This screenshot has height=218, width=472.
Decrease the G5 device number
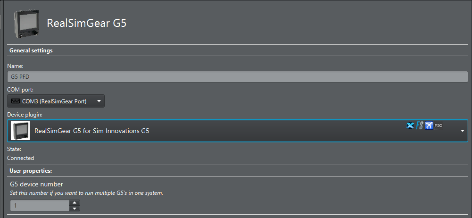pos(75,208)
